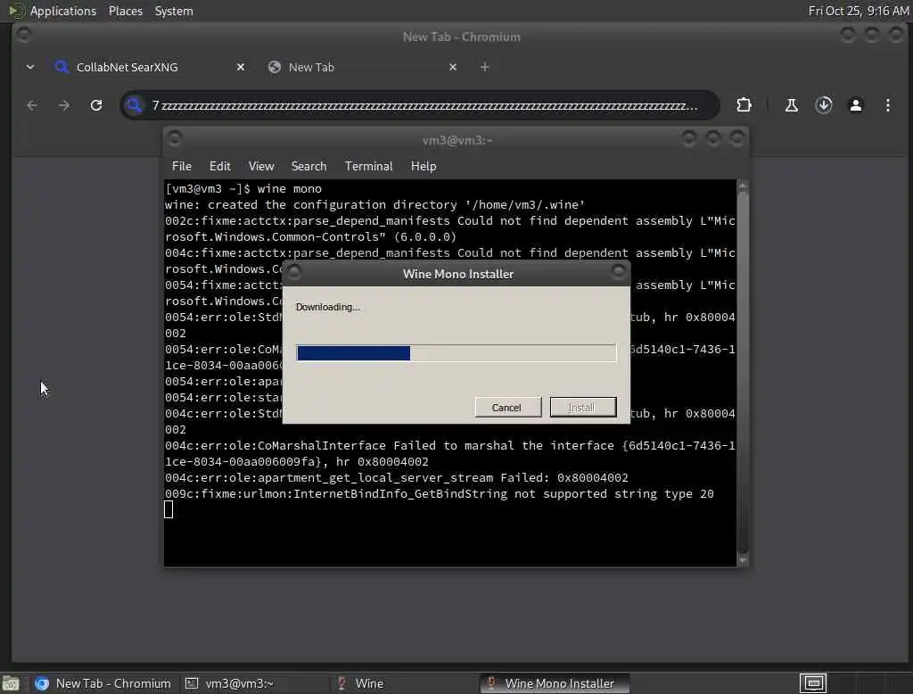Open Chromium experiments flask icon
This screenshot has width=913, height=694.
(792, 105)
